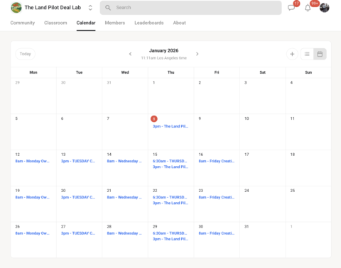Open 6:30am THURSD event on January 29
The width and height of the screenshot is (341, 268).
click(170, 233)
